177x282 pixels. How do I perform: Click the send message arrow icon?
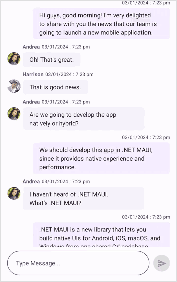click(162, 263)
